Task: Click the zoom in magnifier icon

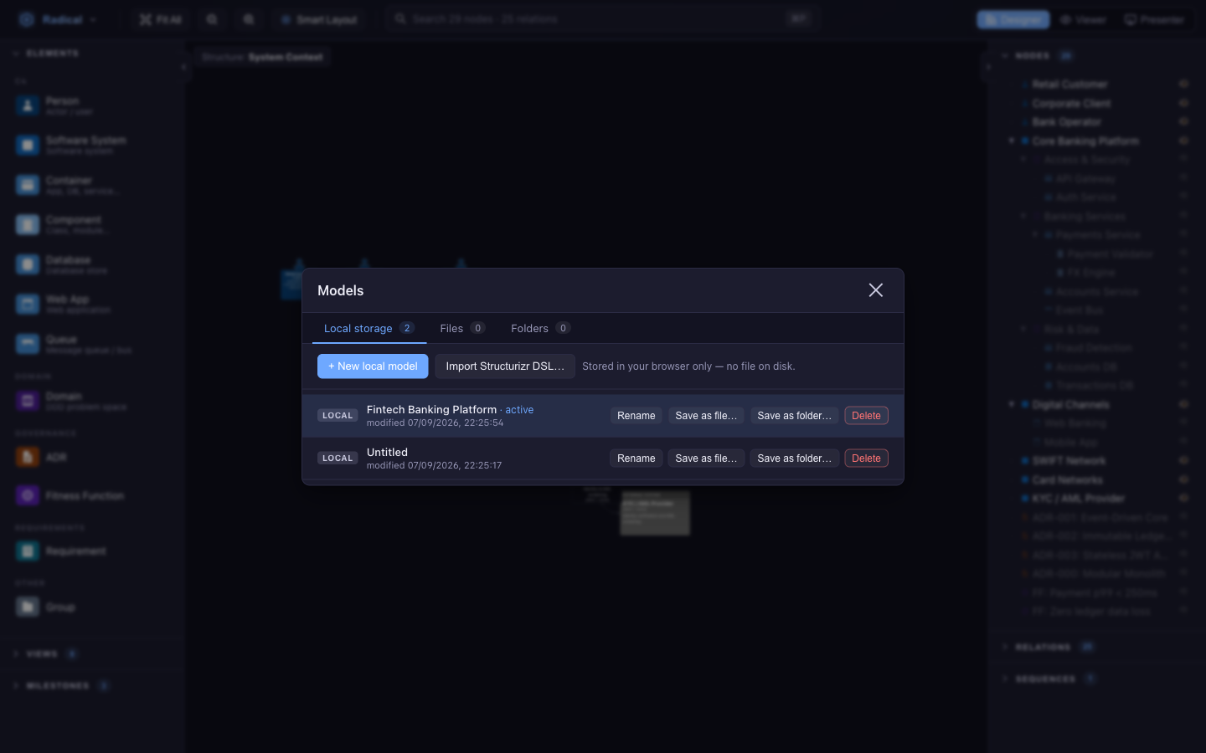Action: point(249,19)
